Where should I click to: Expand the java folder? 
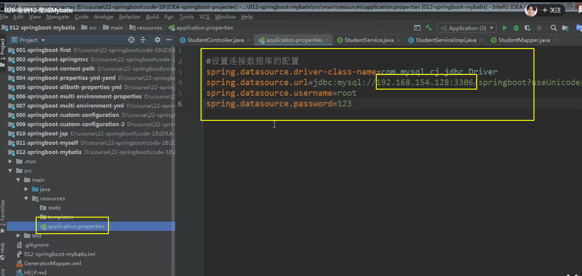[x=26, y=189]
